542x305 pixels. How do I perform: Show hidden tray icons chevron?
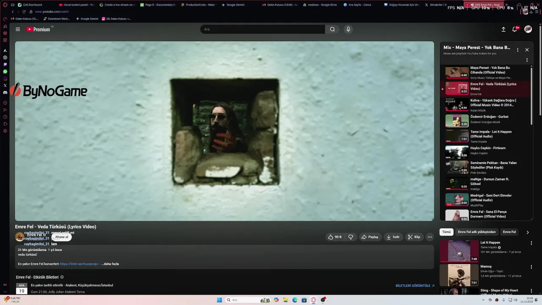[483, 300]
